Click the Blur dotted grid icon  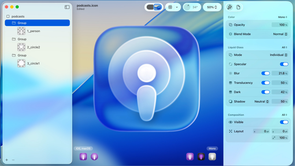(230, 73)
